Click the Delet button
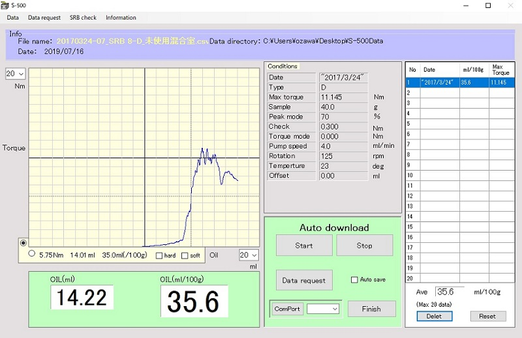522x338 pixels. click(435, 317)
